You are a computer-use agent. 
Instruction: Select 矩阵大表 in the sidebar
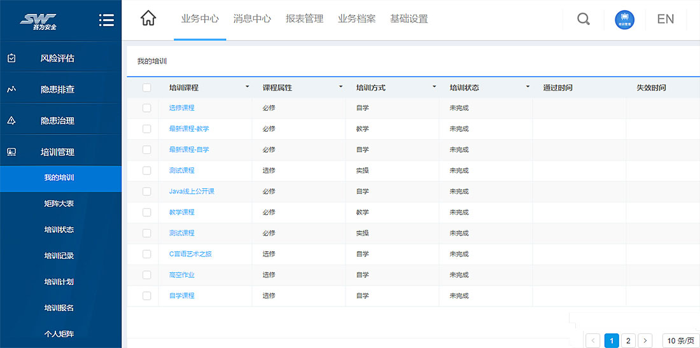(59, 204)
